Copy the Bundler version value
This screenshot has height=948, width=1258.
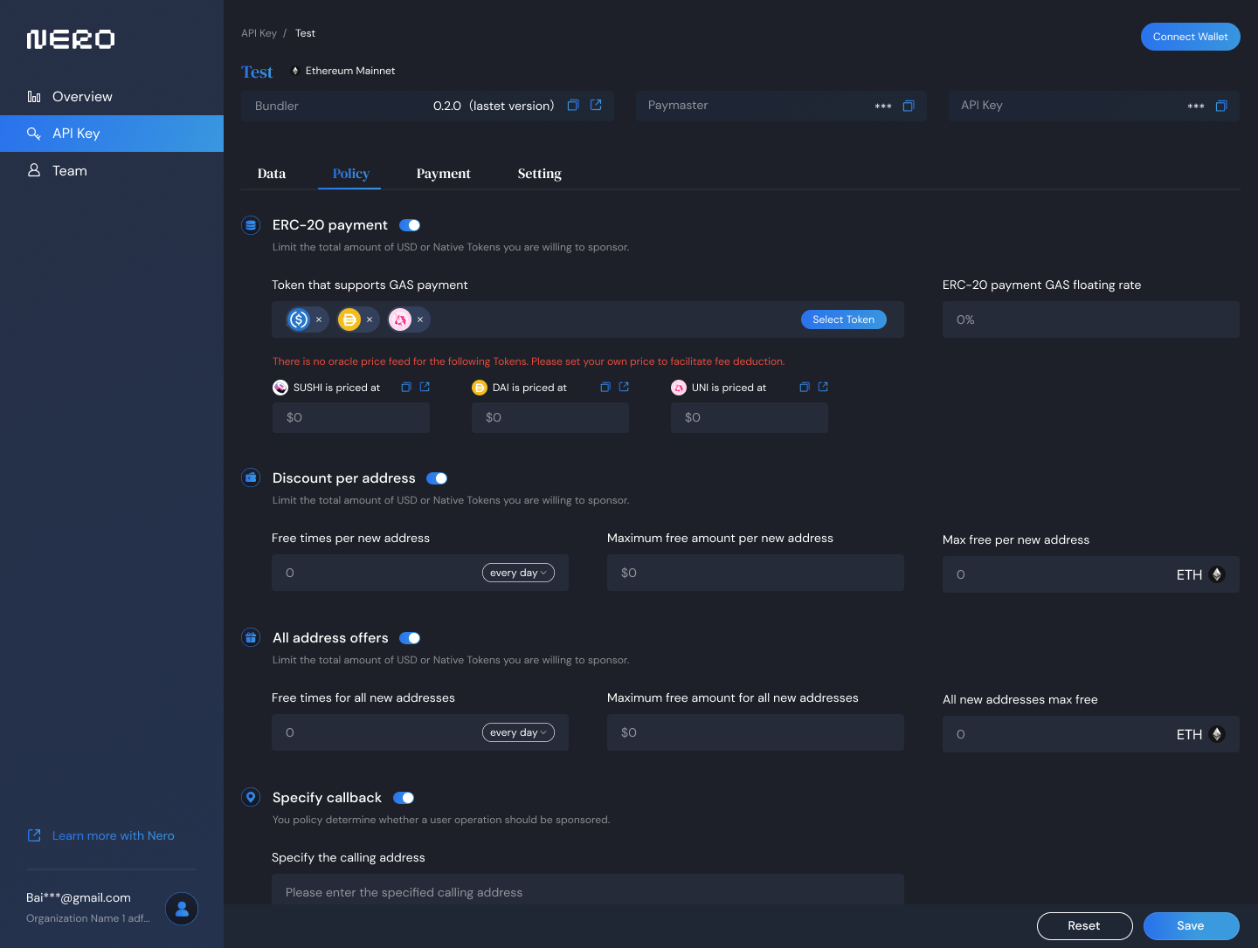(x=573, y=105)
